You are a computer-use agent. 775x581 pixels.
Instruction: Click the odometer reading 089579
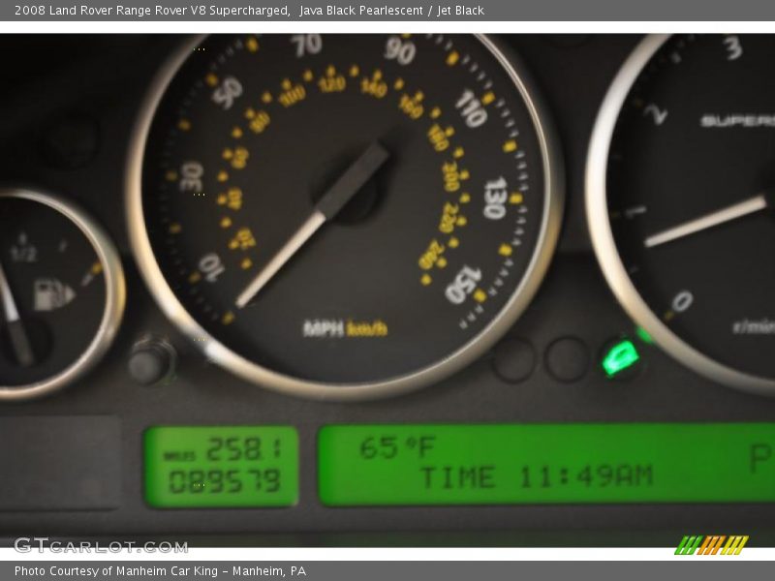(x=225, y=481)
